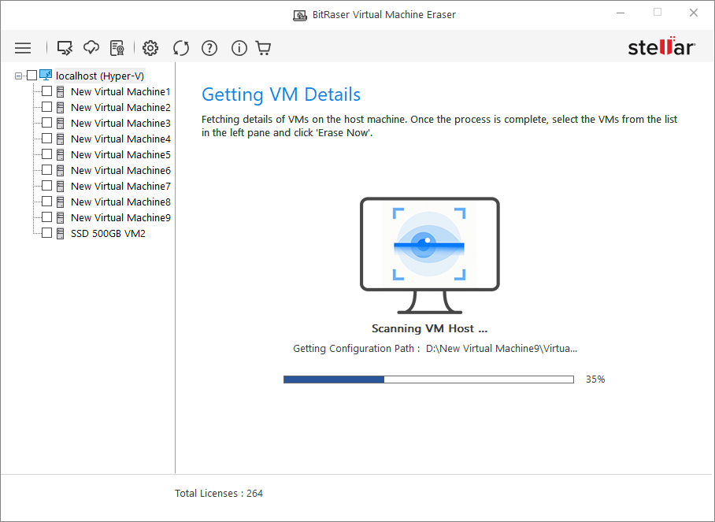
Task: Close the BitRaser window
Action: [x=694, y=13]
